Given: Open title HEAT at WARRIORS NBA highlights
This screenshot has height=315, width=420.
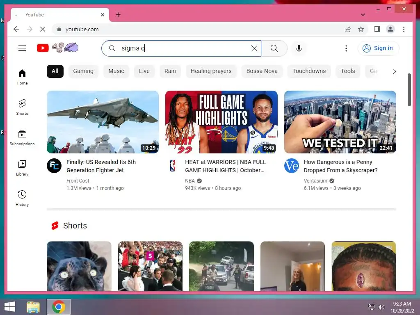Looking at the screenshot, I should pyautogui.click(x=225, y=166).
